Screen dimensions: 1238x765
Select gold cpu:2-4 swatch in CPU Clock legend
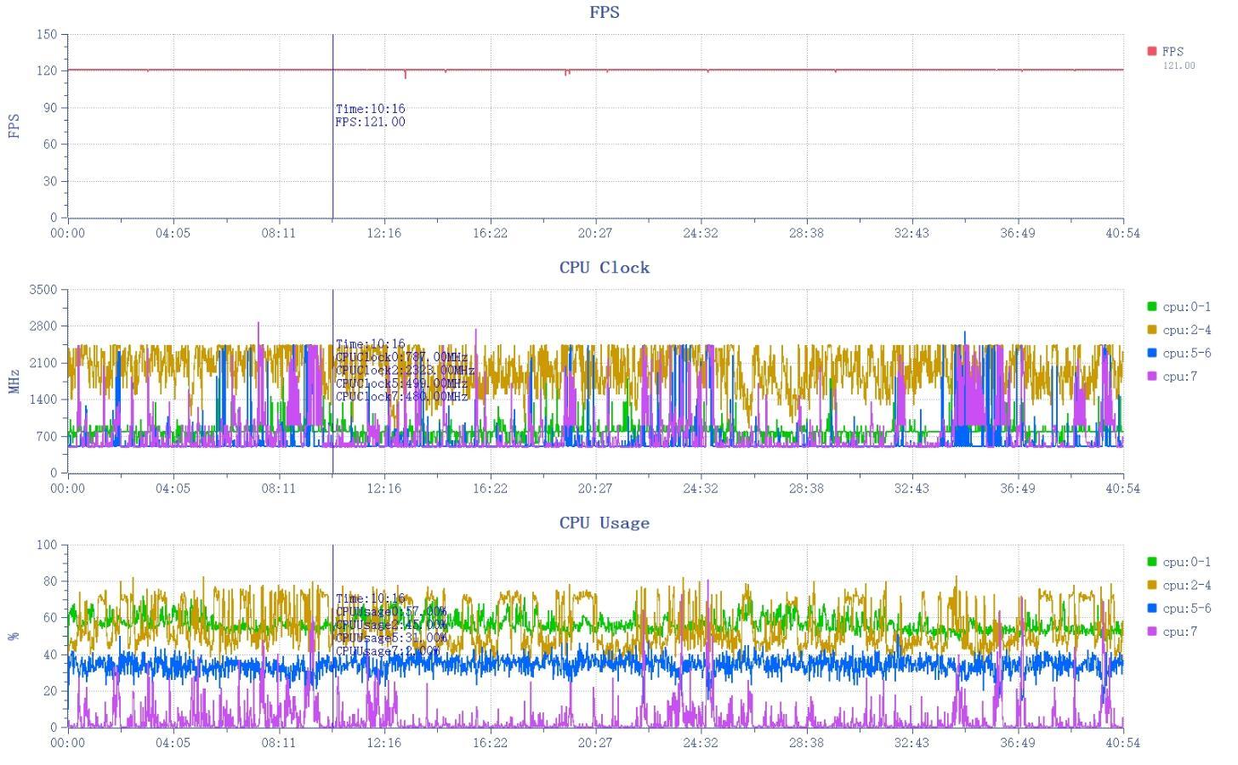[1152, 330]
